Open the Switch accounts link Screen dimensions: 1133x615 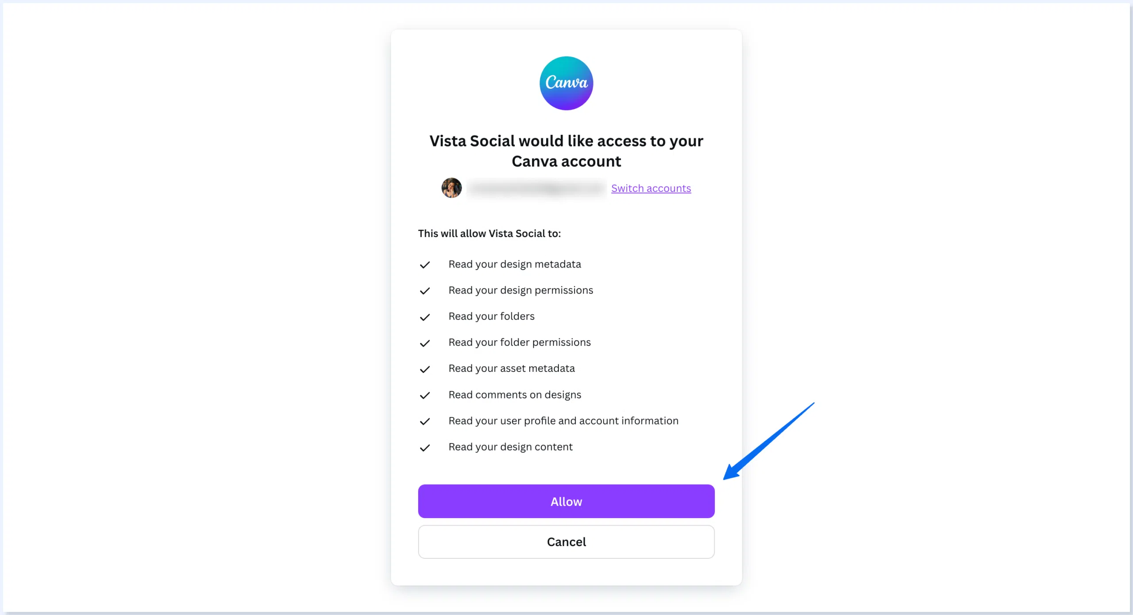point(651,188)
